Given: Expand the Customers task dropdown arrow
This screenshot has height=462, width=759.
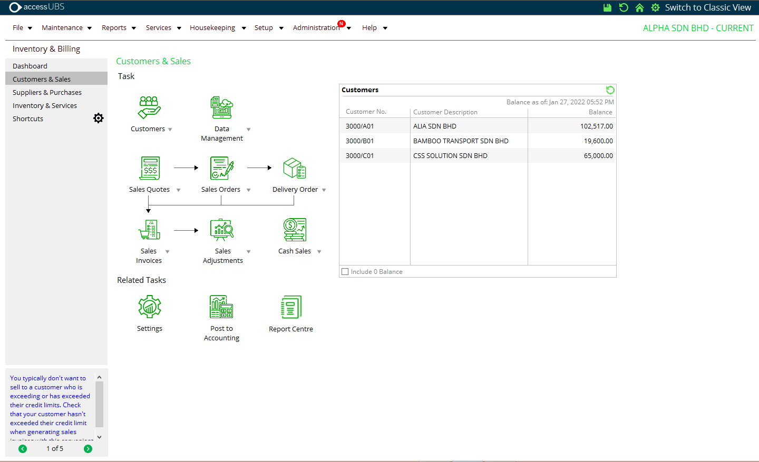Looking at the screenshot, I should [x=170, y=130].
